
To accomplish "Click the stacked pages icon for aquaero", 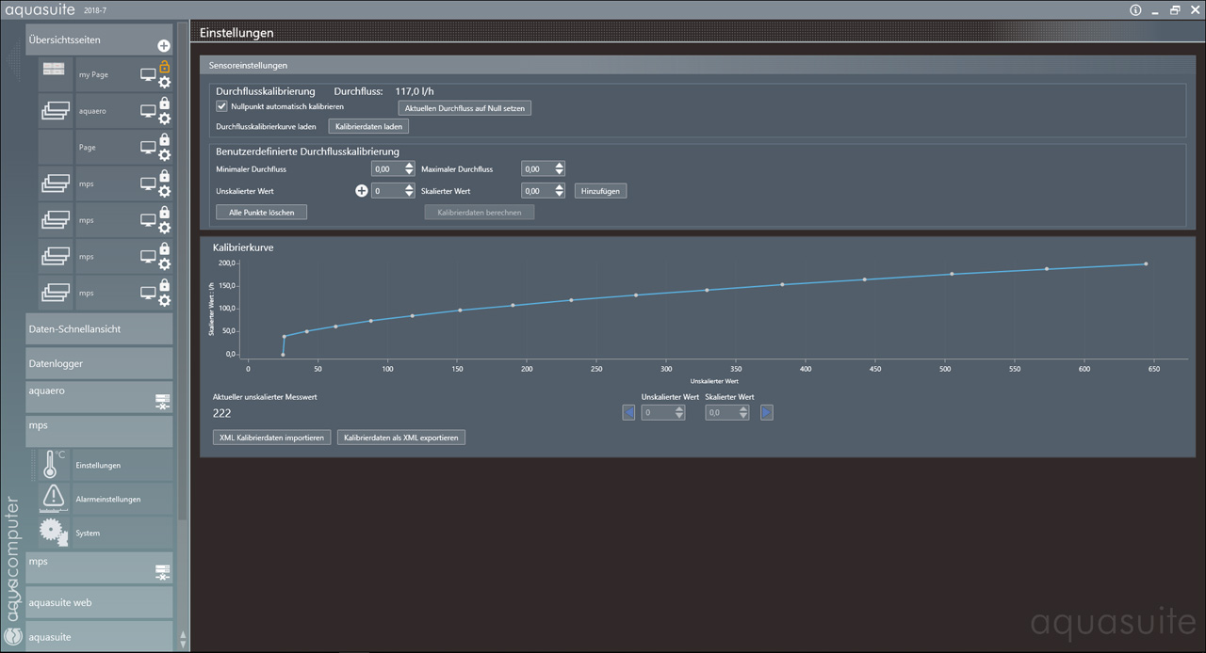I will click(56, 111).
